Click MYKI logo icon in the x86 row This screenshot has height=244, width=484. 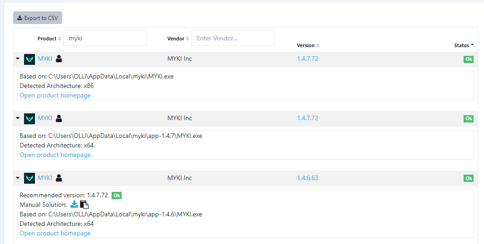29,59
